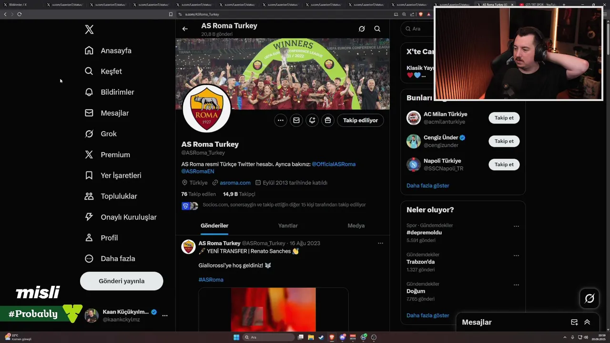The width and height of the screenshot is (610, 343).
Task: Click Daha fazla göster under suggestions
Action: (x=427, y=186)
